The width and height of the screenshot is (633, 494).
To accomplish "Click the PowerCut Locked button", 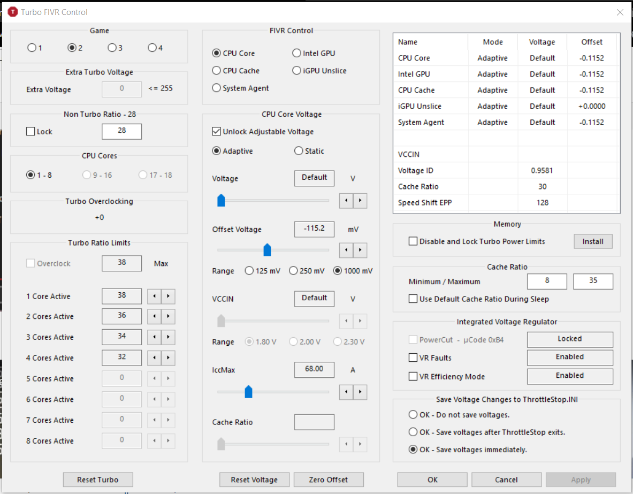I will (570, 339).
